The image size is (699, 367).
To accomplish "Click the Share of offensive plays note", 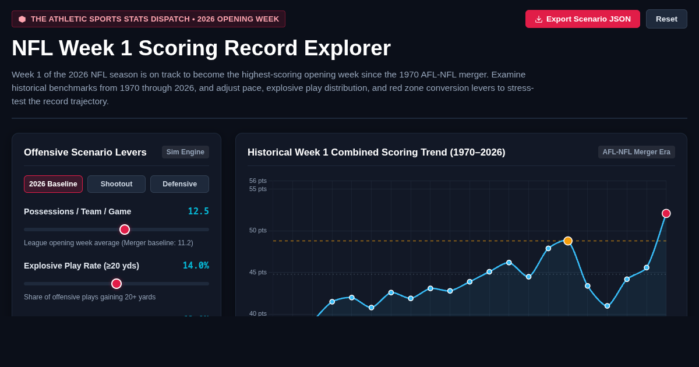I will [90, 297].
